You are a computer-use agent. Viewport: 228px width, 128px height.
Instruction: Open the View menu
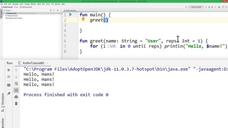coord(10,4)
